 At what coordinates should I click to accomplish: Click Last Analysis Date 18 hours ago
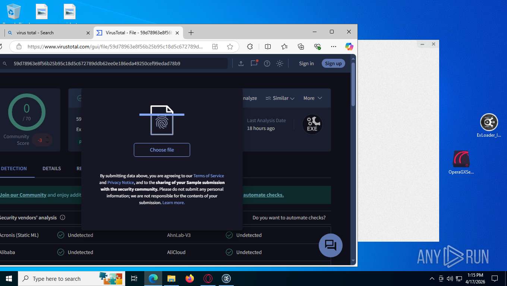tap(266, 124)
